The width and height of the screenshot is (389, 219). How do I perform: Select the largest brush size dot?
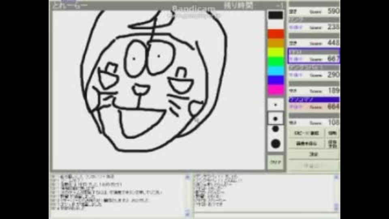tap(276, 144)
